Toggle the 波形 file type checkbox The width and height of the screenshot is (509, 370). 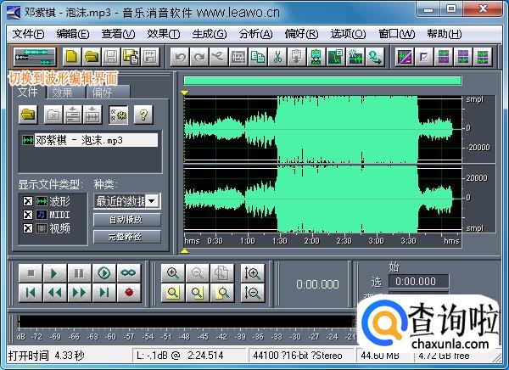point(28,201)
